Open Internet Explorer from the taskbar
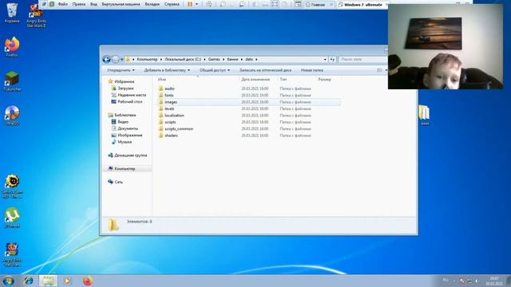511x287 pixels. coord(29,281)
